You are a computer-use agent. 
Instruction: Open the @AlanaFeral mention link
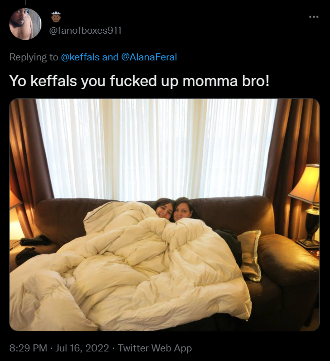[x=149, y=57]
